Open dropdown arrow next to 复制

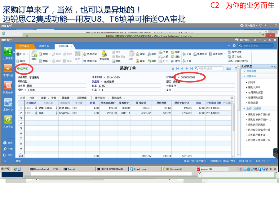pyautogui.click(x=50, y=54)
